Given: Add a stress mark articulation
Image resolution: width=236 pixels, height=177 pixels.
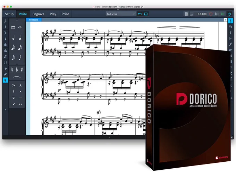Looking at the screenshot, I should click(14, 104).
